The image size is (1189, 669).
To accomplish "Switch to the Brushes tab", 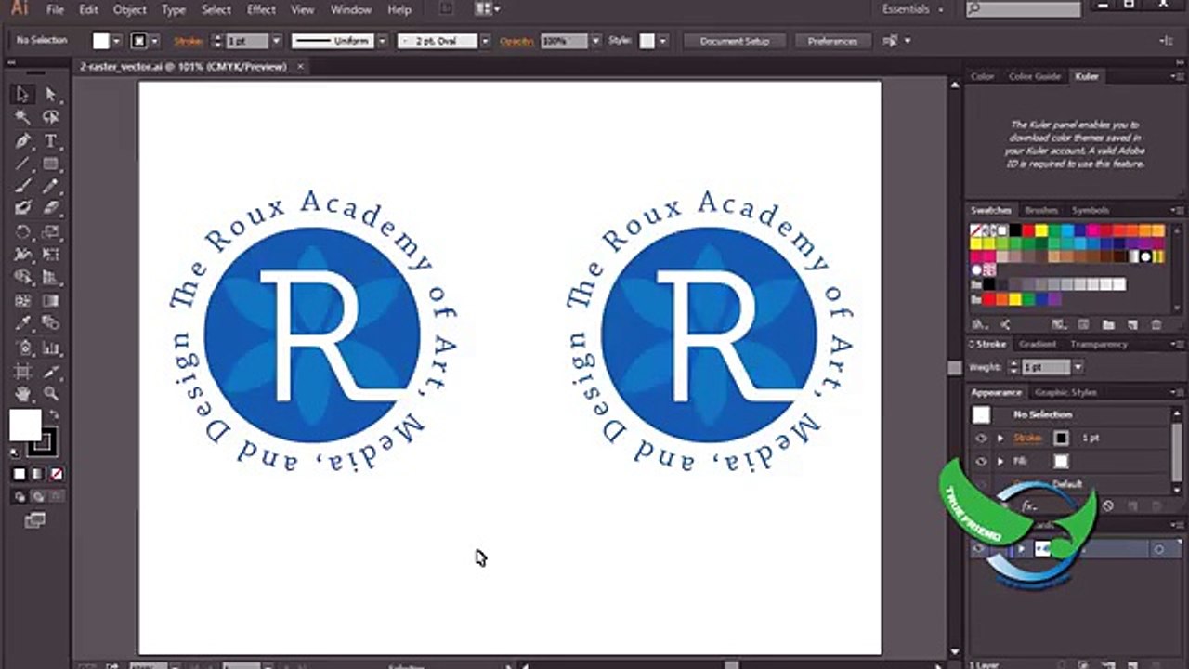I will tap(1041, 210).
